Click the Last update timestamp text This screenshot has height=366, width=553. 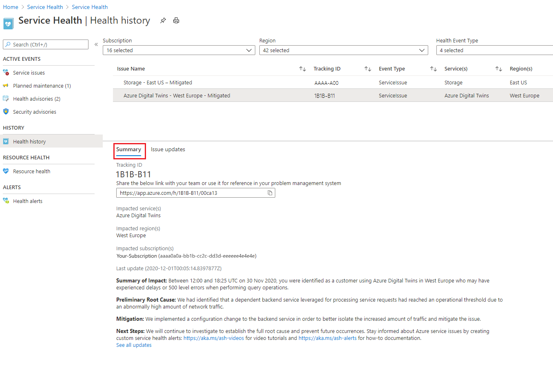[x=169, y=269]
